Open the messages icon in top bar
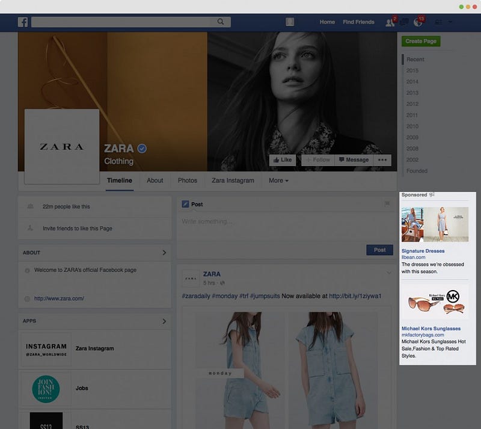481x429 pixels. pos(404,22)
